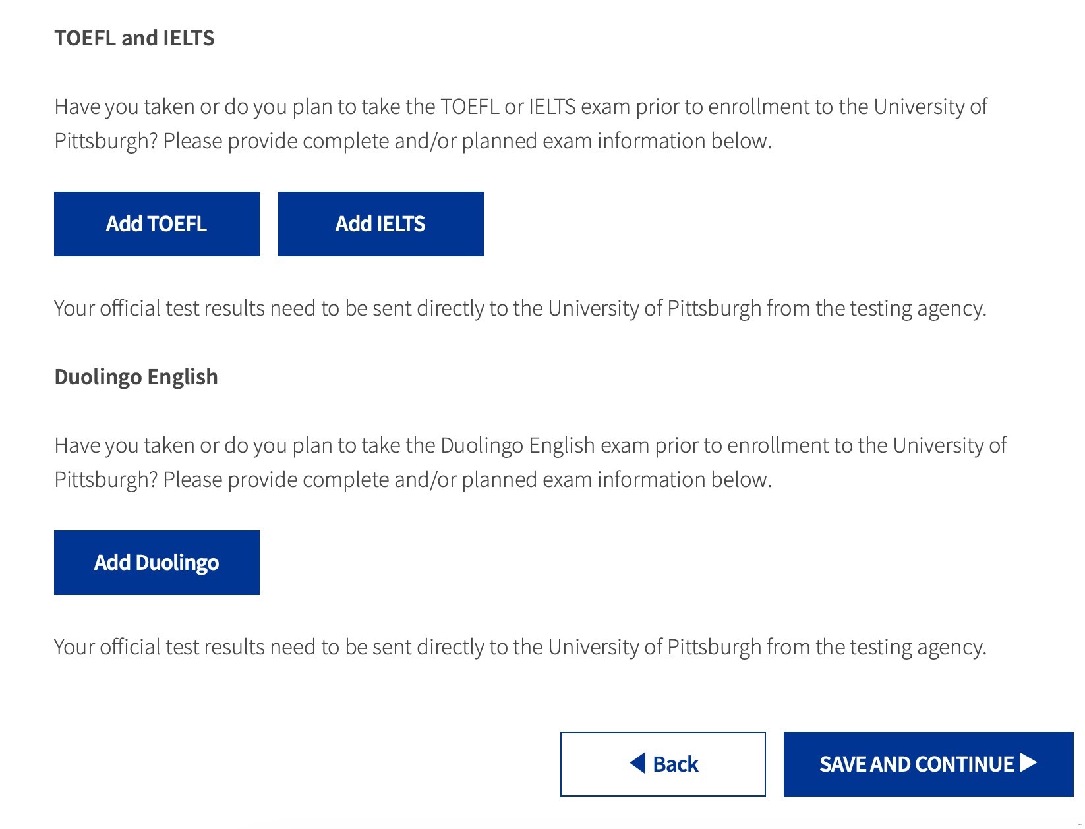This screenshot has height=829, width=1085.
Task: Click the word IELTS in the section heading
Action: tap(189, 38)
